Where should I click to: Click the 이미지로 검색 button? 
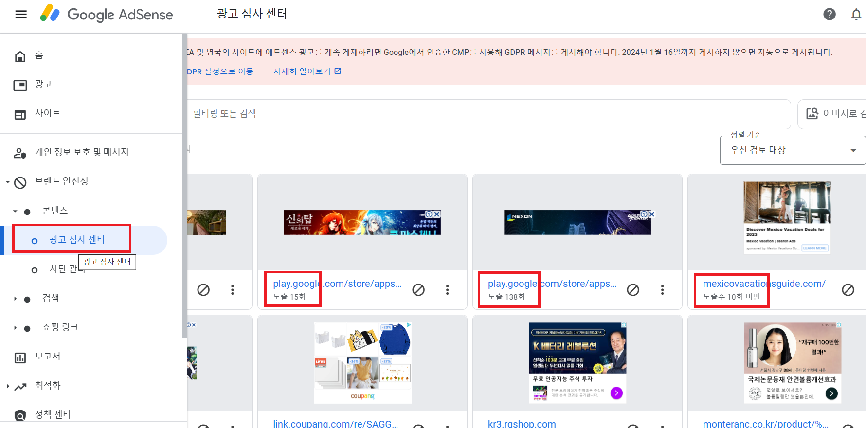[x=833, y=114]
